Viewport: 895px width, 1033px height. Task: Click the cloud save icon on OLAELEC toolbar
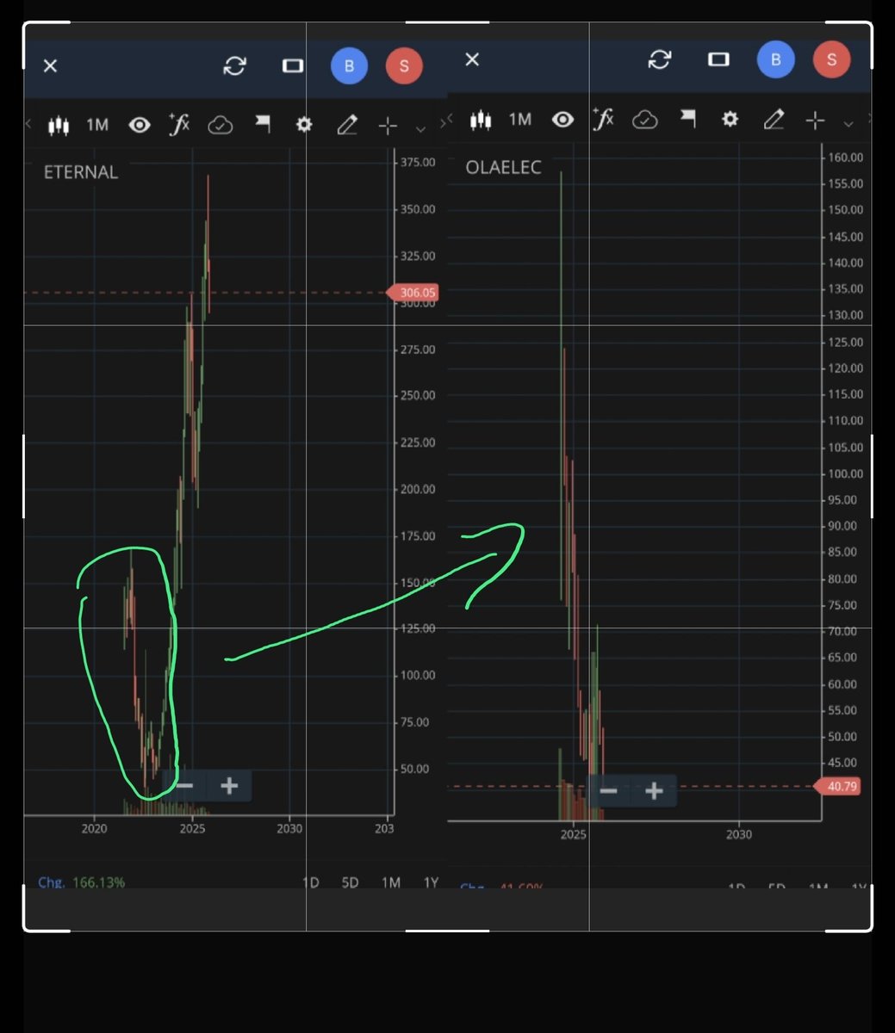pyautogui.click(x=645, y=120)
